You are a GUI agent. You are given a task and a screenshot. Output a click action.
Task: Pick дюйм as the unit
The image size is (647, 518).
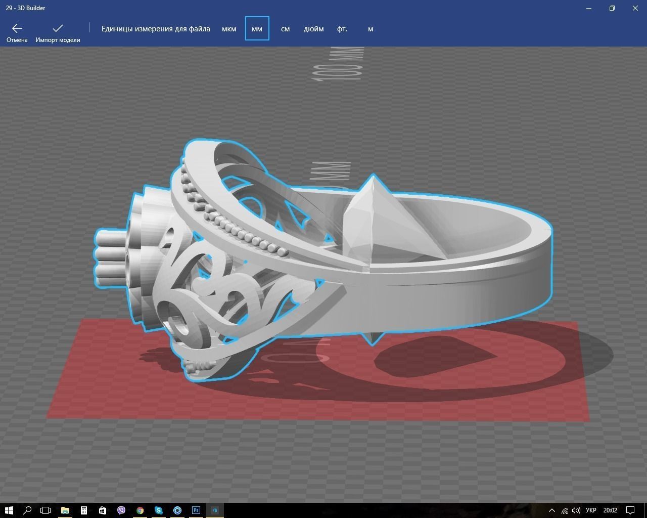coord(313,29)
